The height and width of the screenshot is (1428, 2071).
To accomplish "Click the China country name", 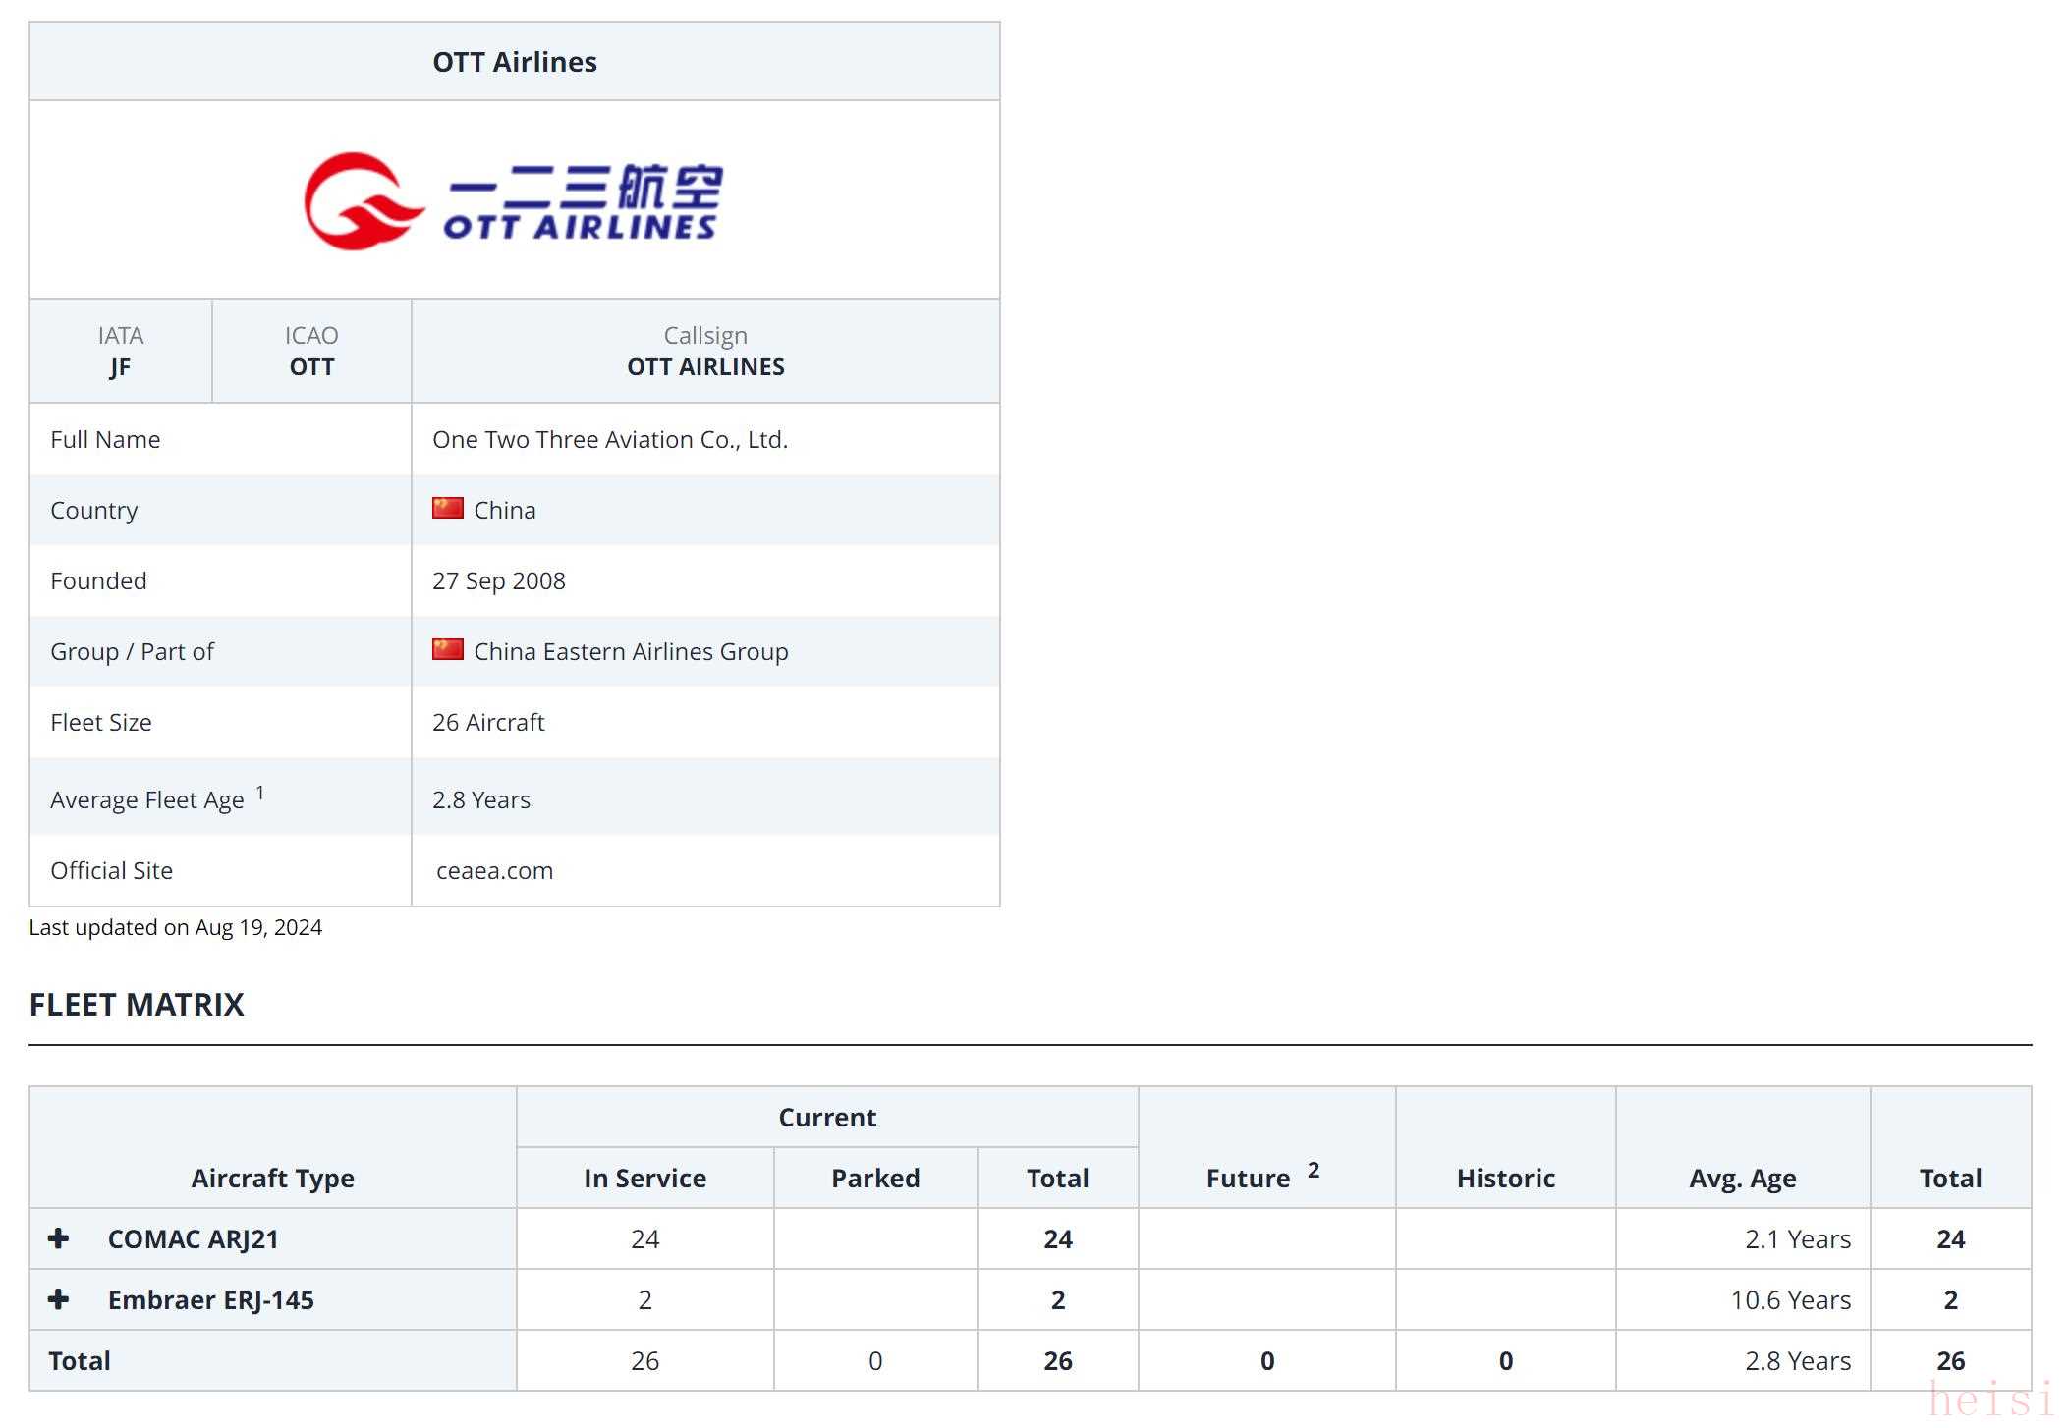I will point(504,511).
